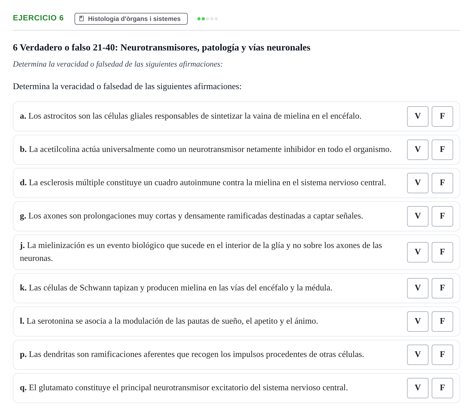Screen dimensions: 473x416
Task: Mark statement a about astrocitos as V
Action: 417,116
